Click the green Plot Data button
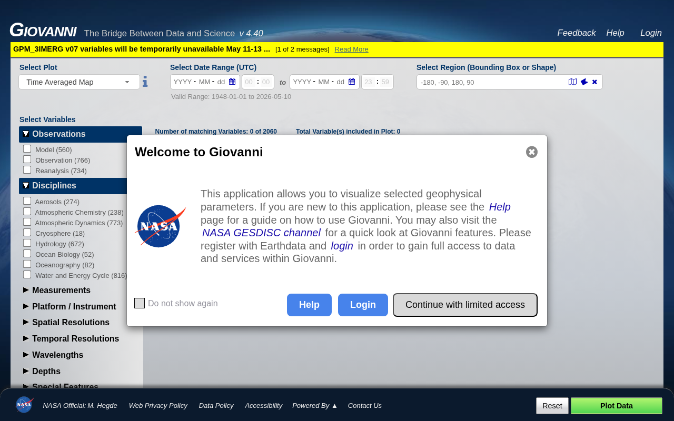This screenshot has width=674, height=421. 617,406
